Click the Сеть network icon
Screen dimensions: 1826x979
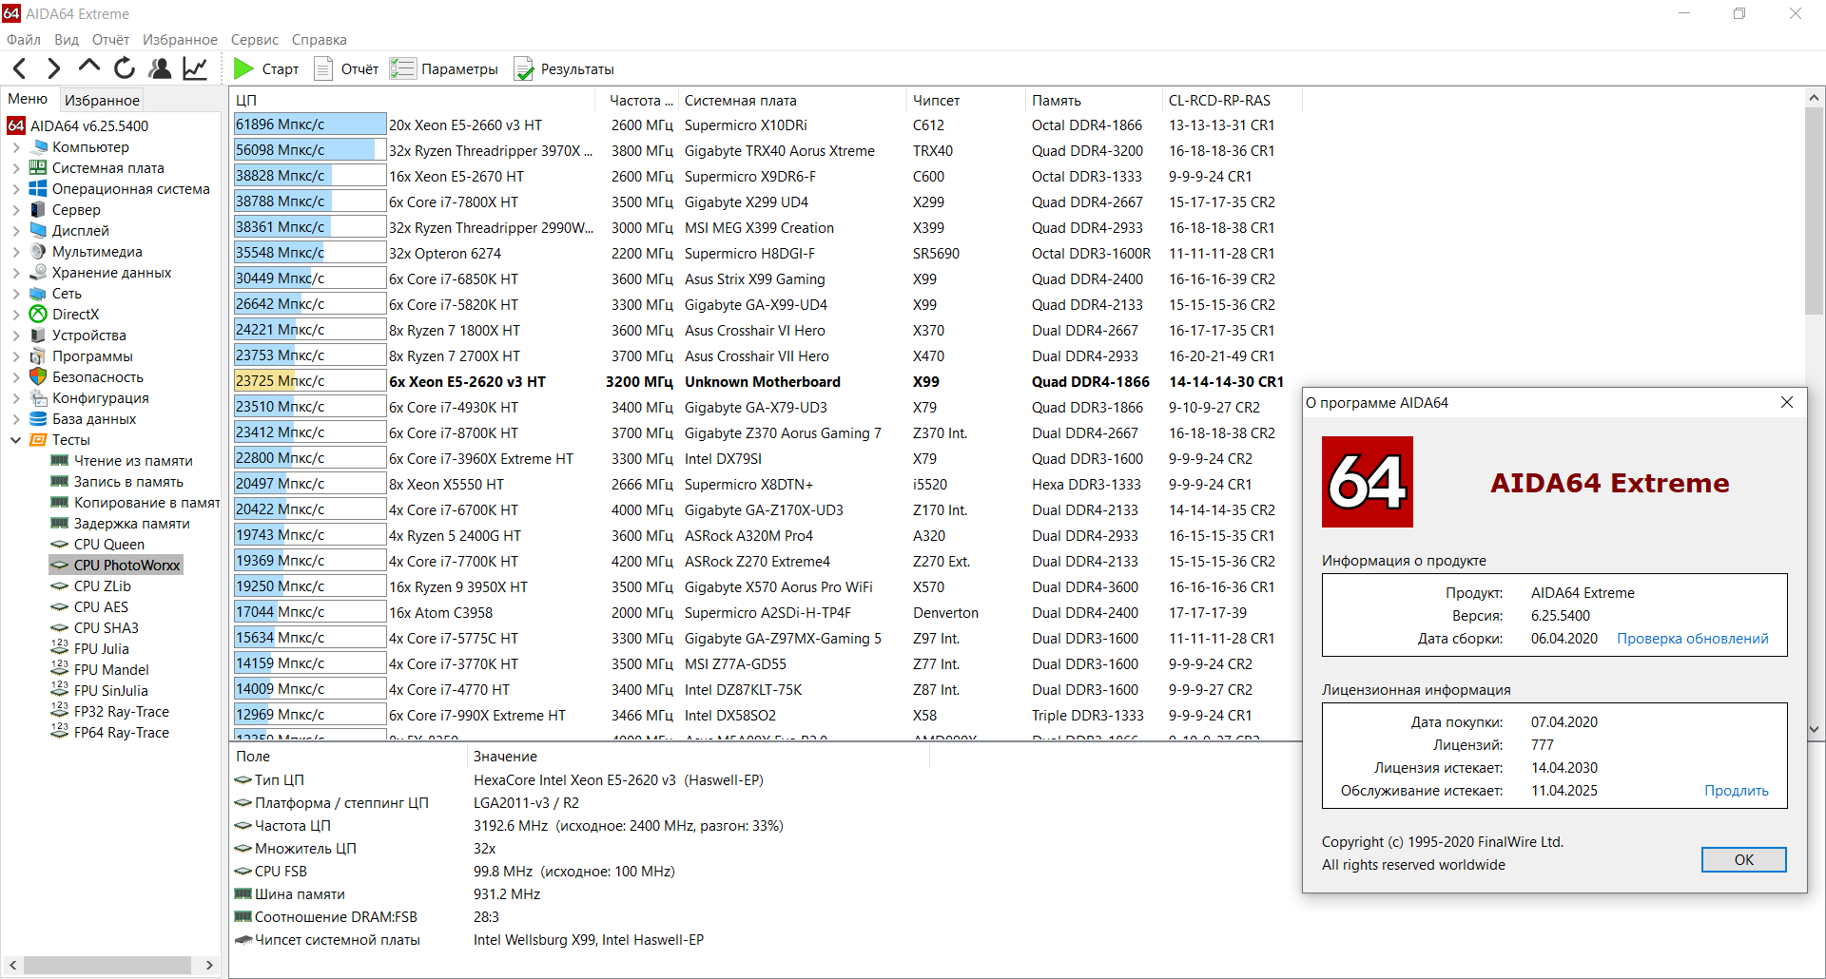[39, 293]
